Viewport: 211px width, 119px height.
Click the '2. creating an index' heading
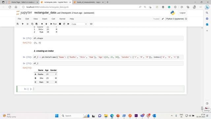[44, 51]
